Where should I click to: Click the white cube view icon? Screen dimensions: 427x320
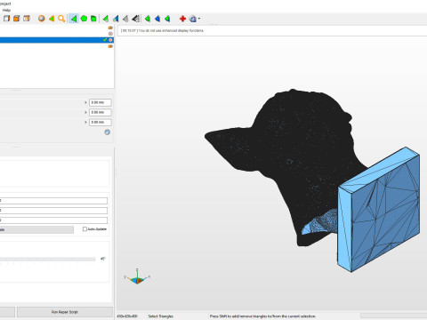point(6,19)
